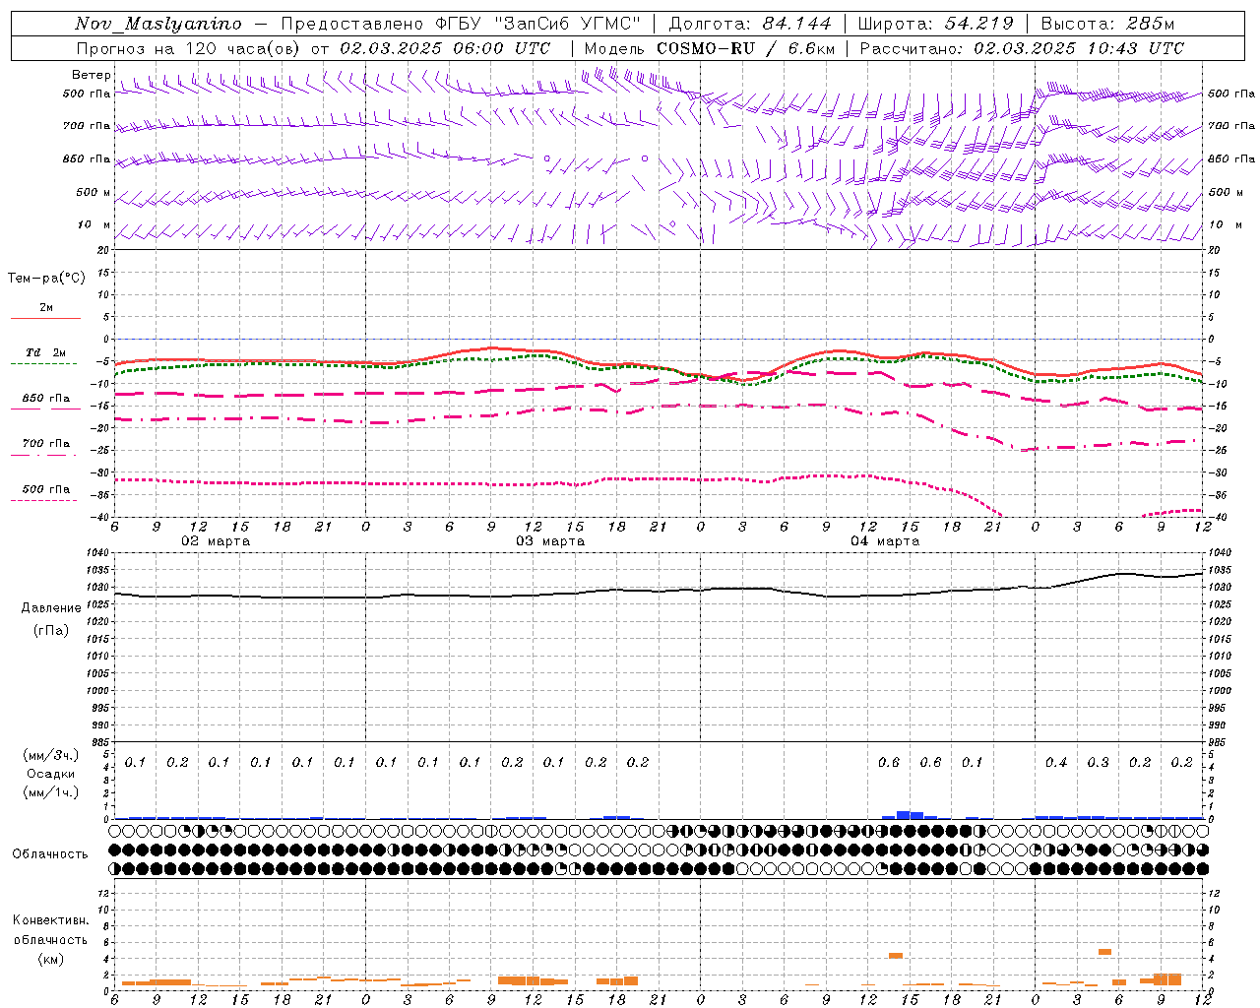Click the (км) convective cloud unit label

[51, 960]
